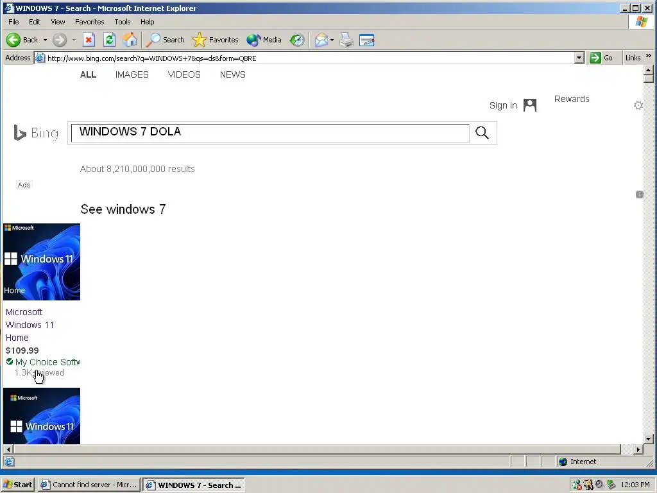
Task: Select the ALL results tab
Action: click(x=88, y=74)
